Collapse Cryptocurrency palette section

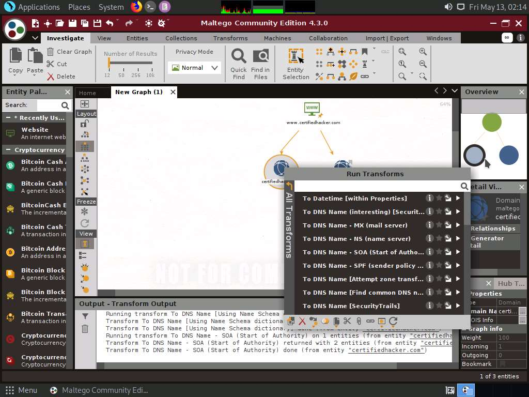coord(8,150)
